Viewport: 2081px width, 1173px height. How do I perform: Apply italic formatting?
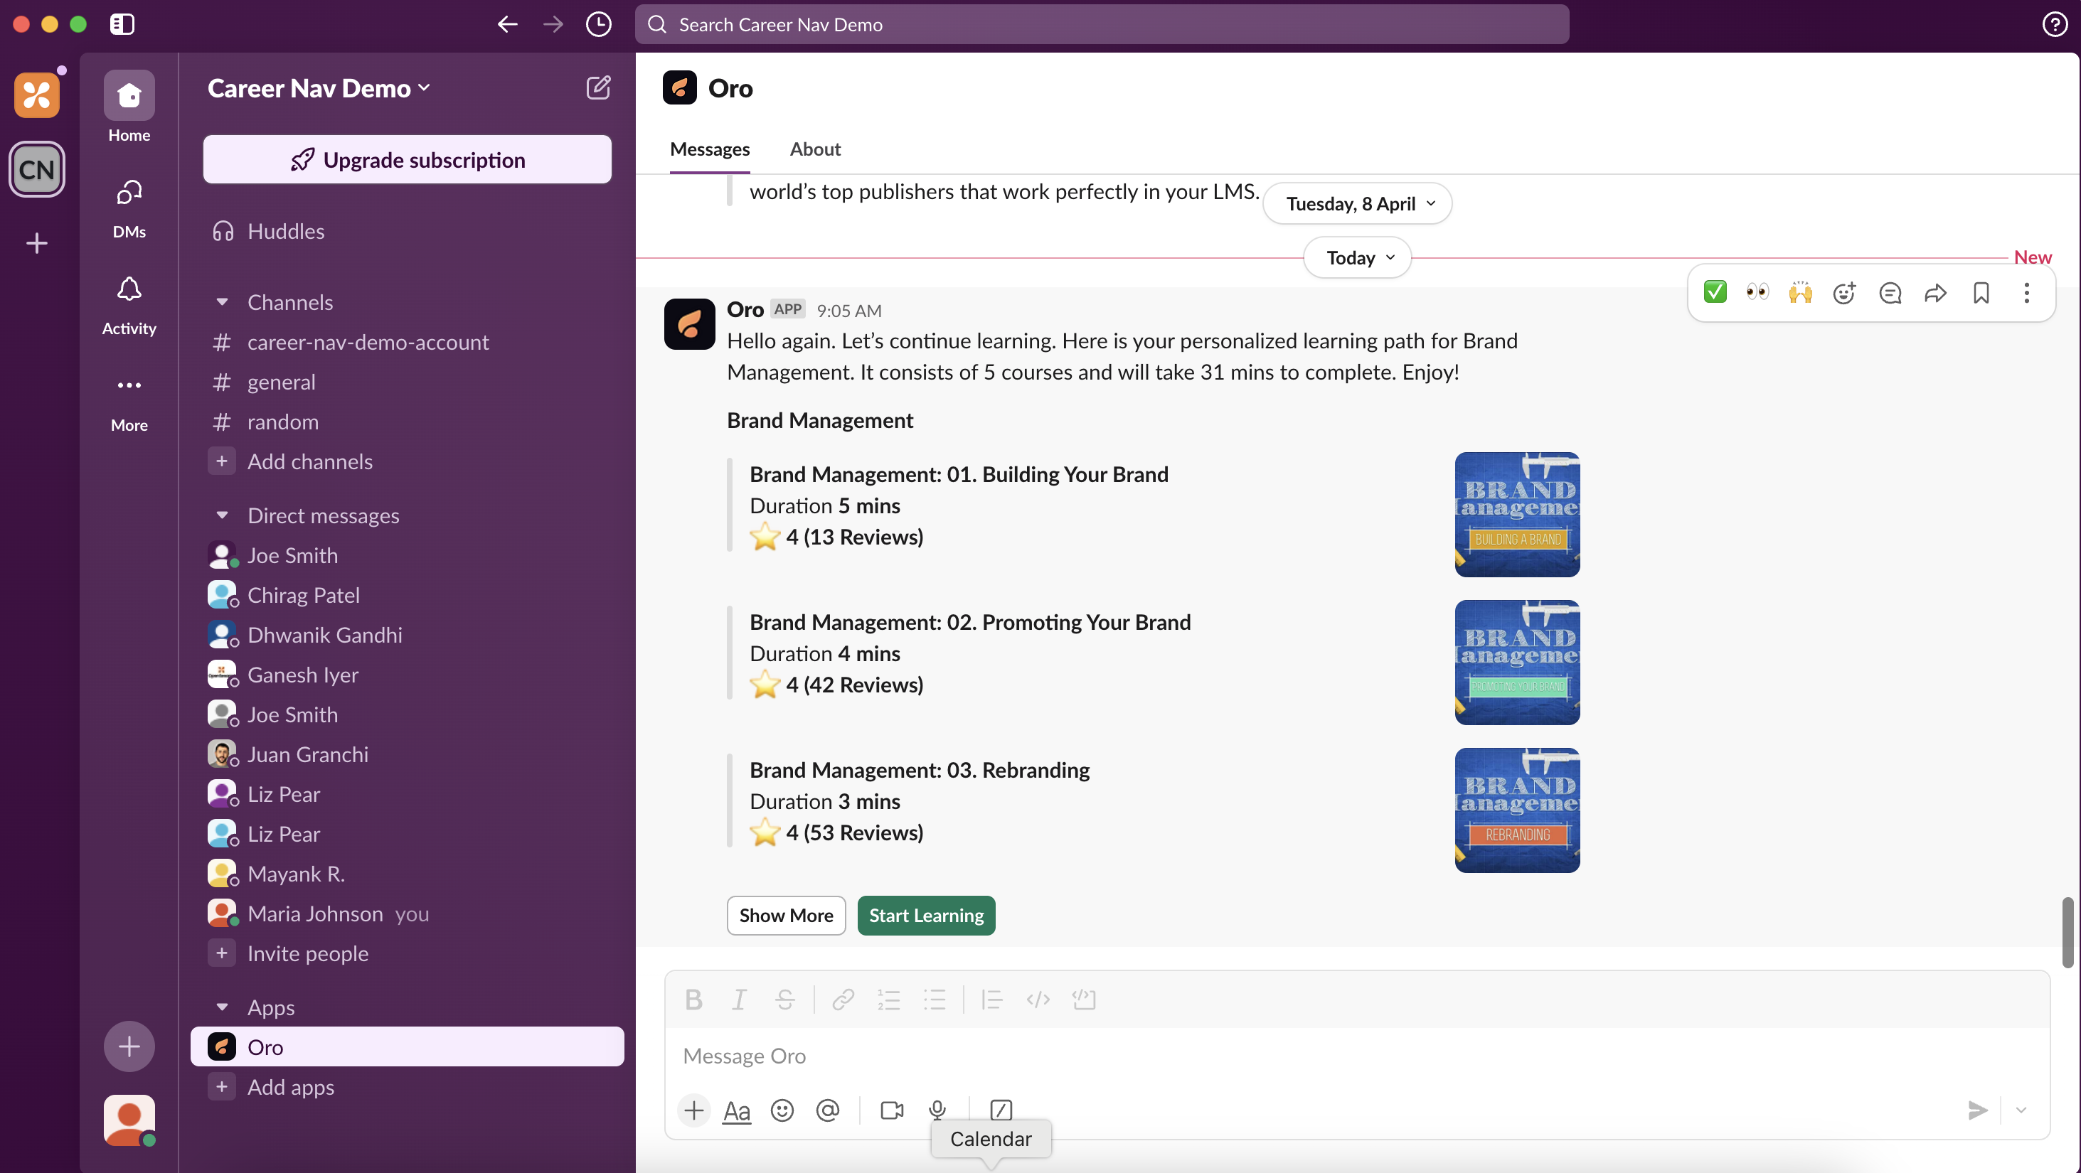pos(738,1000)
